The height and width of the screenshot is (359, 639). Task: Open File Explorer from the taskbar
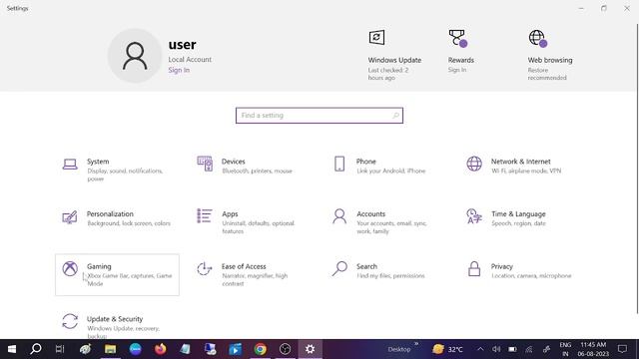(110, 349)
